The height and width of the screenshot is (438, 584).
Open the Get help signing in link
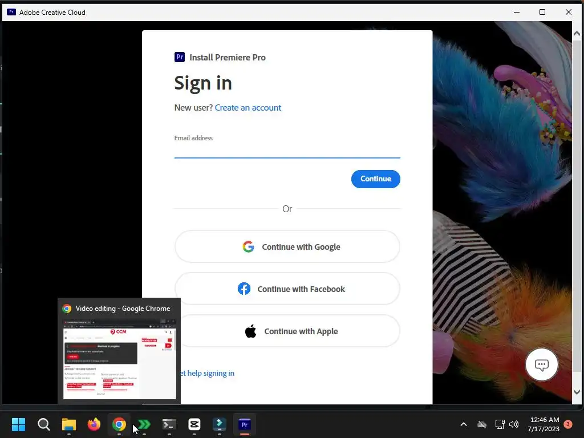pyautogui.click(x=208, y=373)
